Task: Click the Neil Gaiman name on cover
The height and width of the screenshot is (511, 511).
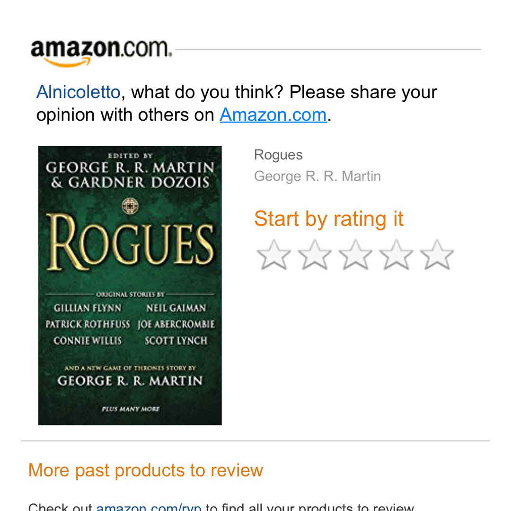Action: pyautogui.click(x=176, y=308)
